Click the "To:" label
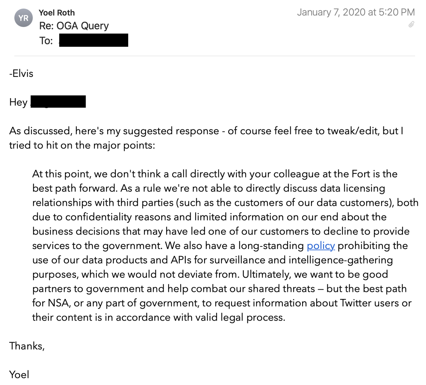 [46, 41]
